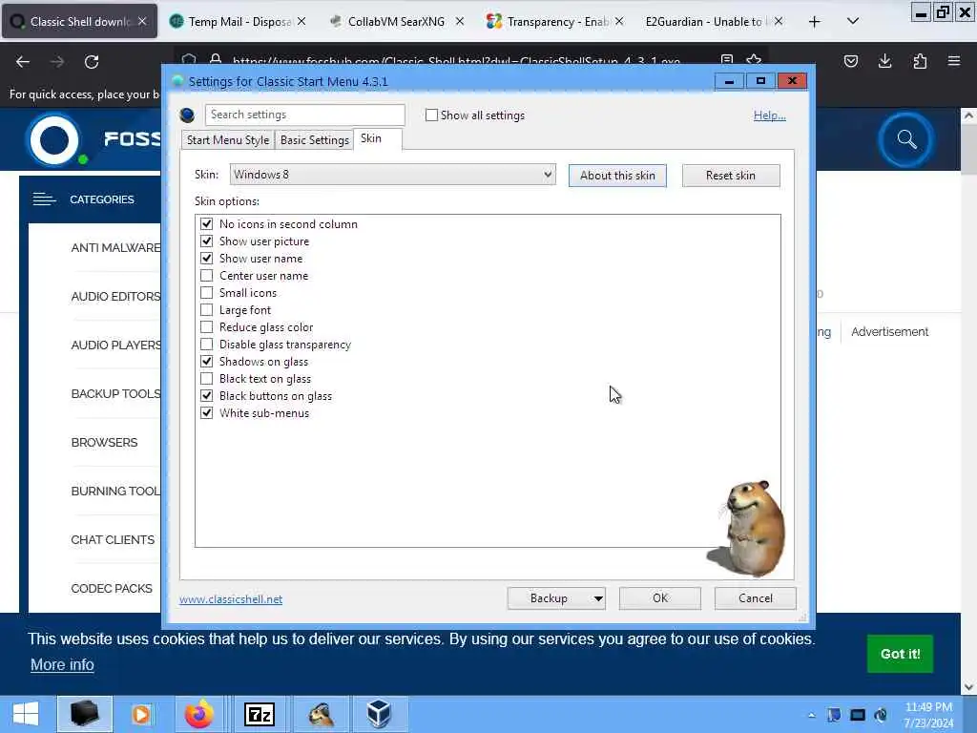The image size is (977, 733).
Task: Show hidden system tray icons
Action: [811, 715]
